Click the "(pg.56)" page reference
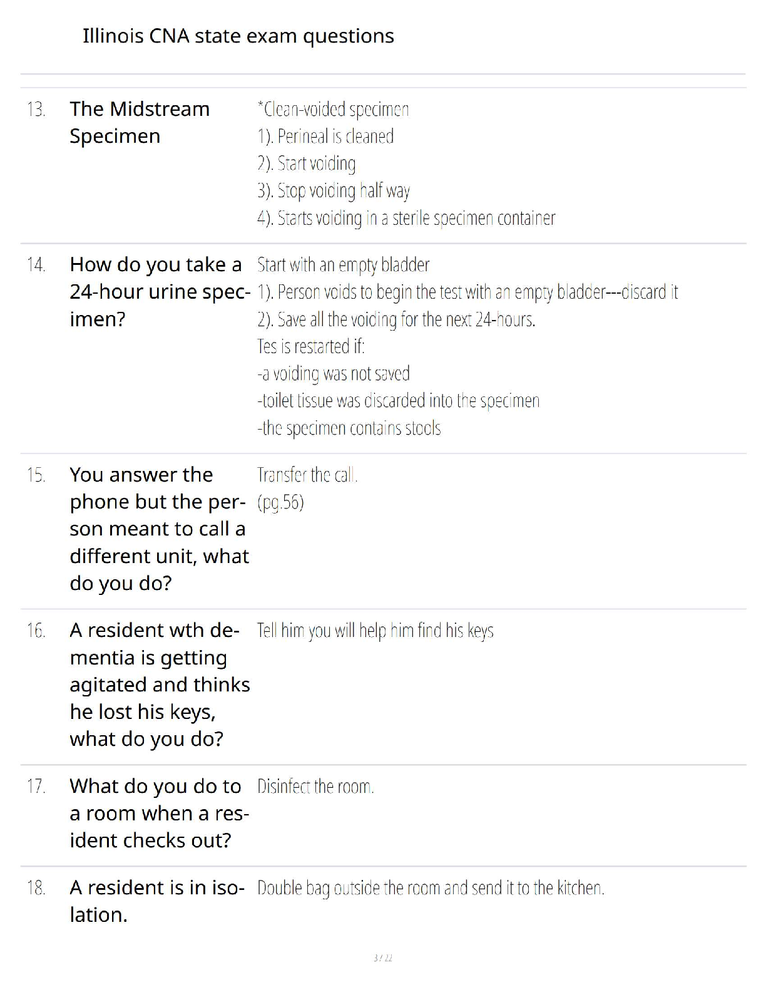Viewport: 766px width, 992px height. pos(280,502)
